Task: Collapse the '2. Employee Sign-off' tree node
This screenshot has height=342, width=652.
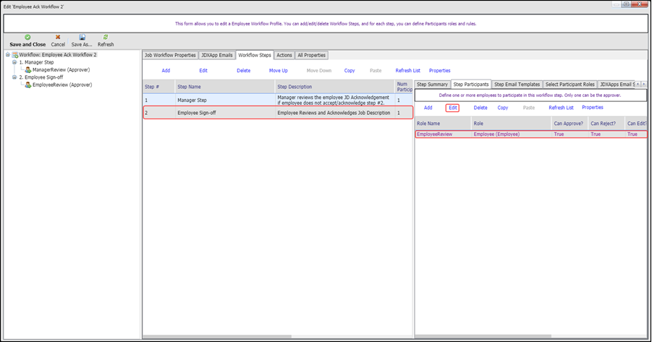Action: pos(14,77)
